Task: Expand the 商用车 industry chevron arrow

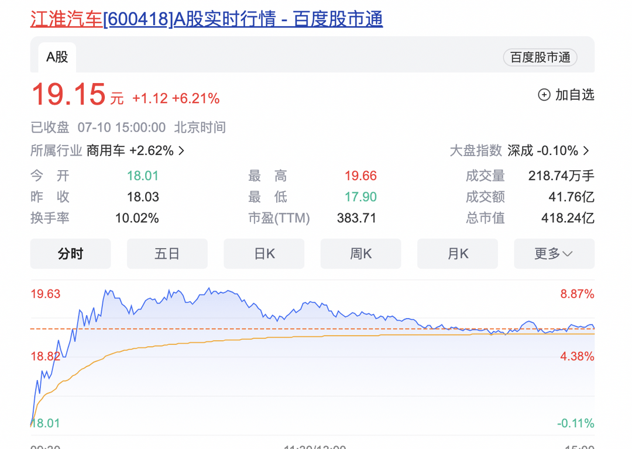Action: 181,151
